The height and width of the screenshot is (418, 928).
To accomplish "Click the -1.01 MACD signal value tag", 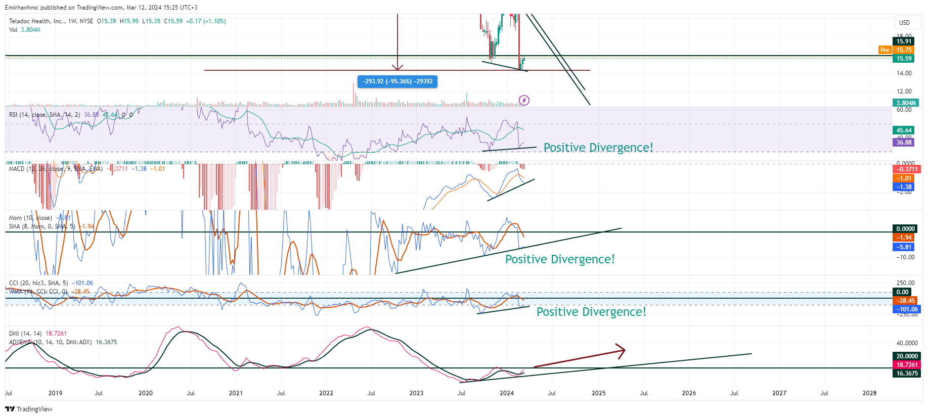I will 904,178.
